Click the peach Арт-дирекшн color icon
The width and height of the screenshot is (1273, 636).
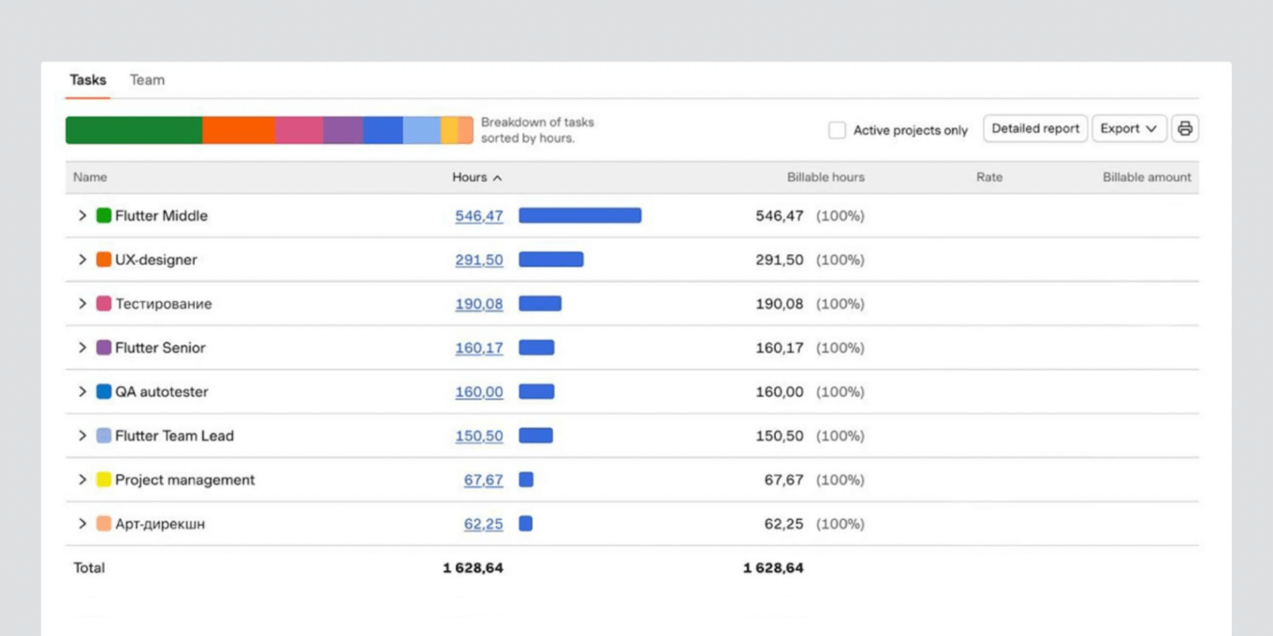[104, 524]
